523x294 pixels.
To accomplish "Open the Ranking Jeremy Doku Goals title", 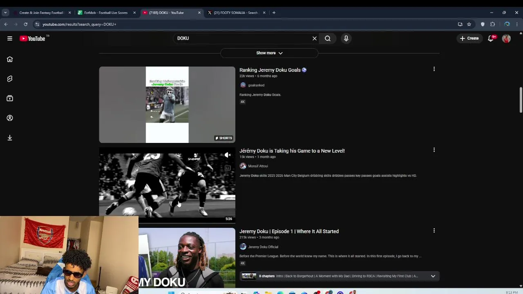I will pyautogui.click(x=273, y=70).
